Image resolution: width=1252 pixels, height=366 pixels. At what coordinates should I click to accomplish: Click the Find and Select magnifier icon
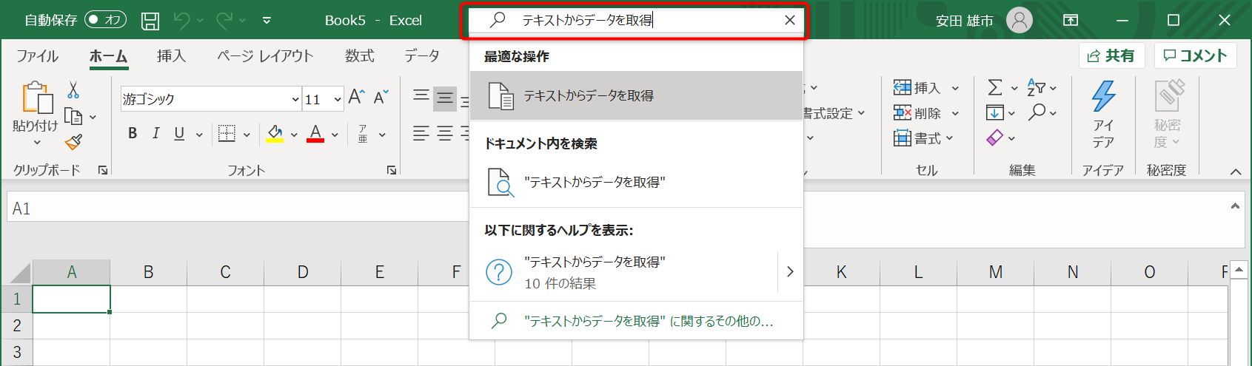click(x=1037, y=112)
